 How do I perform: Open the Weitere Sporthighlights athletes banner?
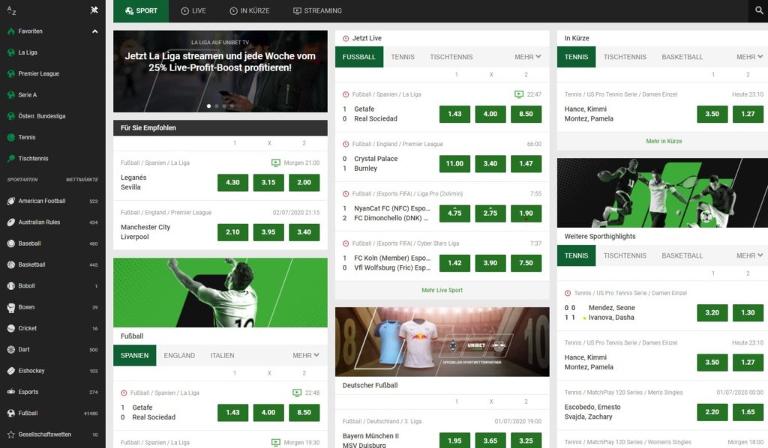tap(662, 193)
